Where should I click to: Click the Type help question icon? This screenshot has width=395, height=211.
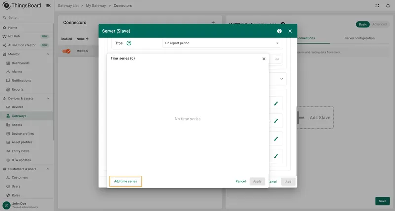(x=129, y=43)
